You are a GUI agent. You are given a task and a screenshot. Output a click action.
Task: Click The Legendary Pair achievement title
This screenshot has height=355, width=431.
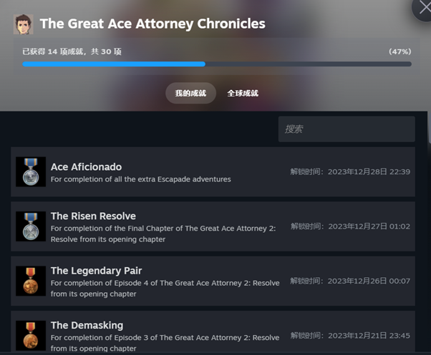96,271
